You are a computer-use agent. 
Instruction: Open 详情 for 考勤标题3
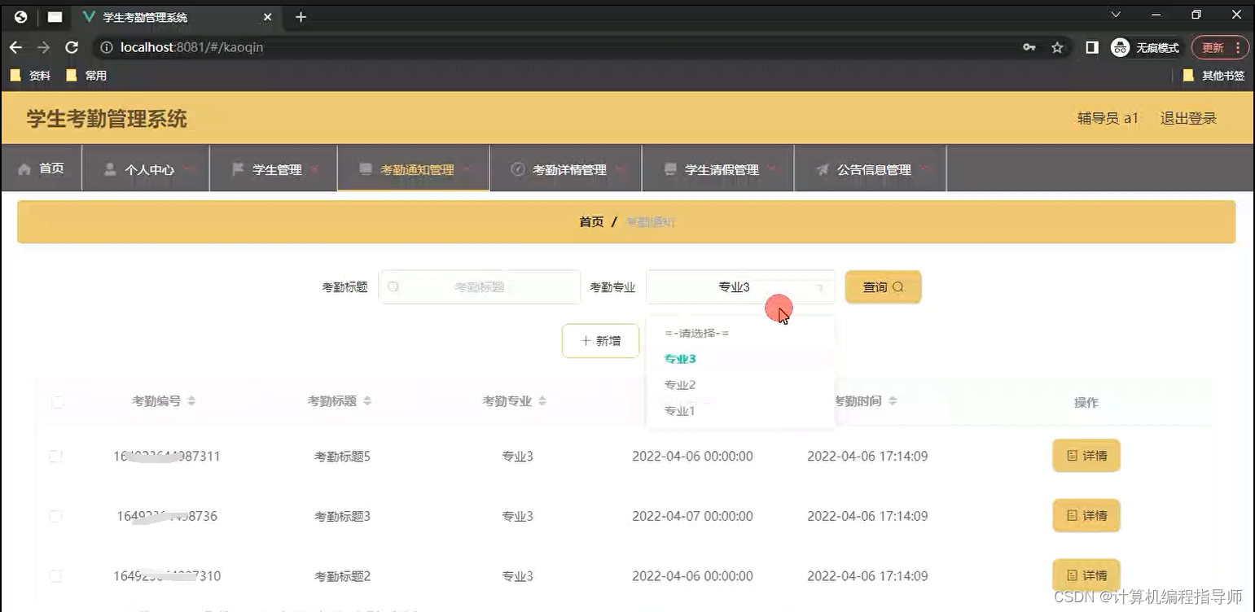point(1086,516)
